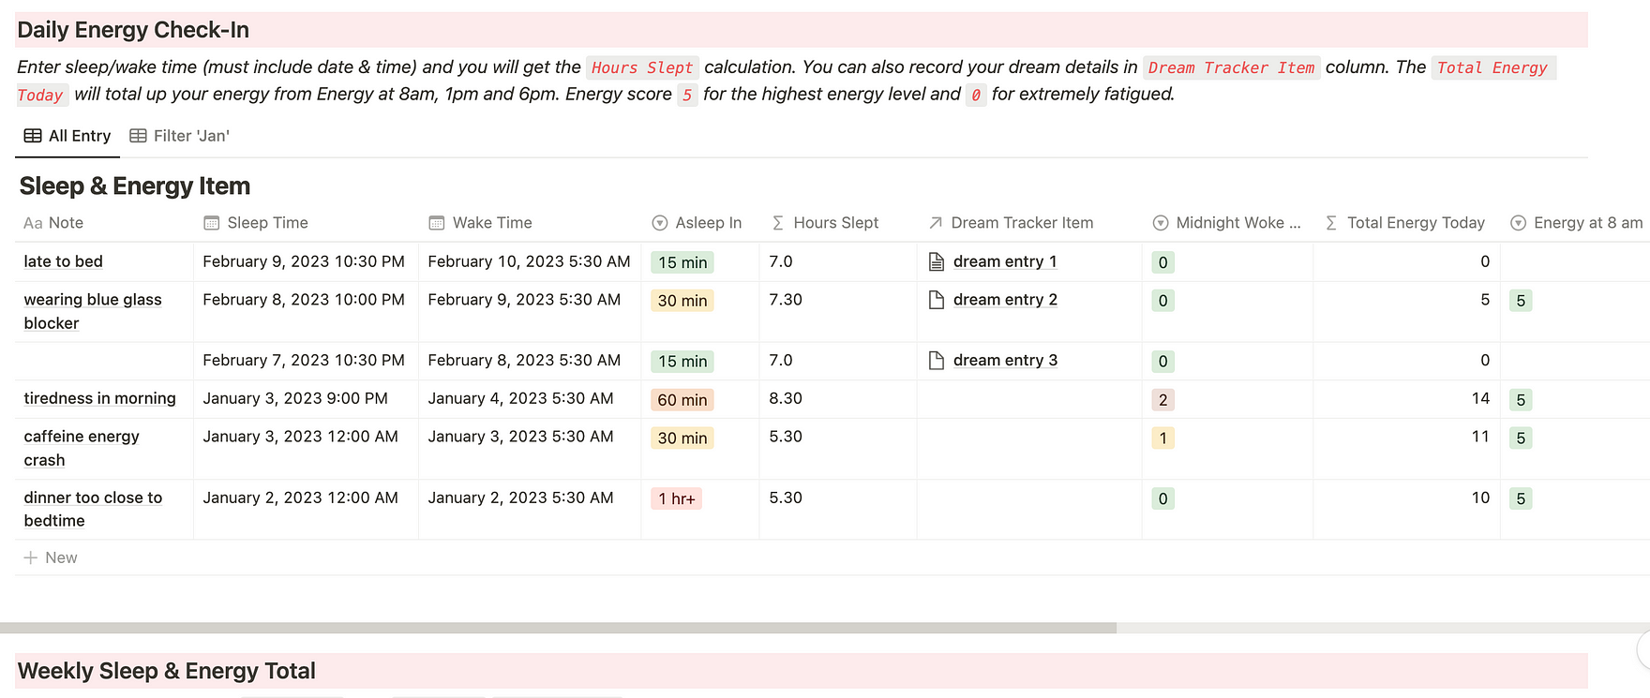Switch to the Filter 'Jan' view tab
The height and width of the screenshot is (698, 1650).
[x=180, y=136]
